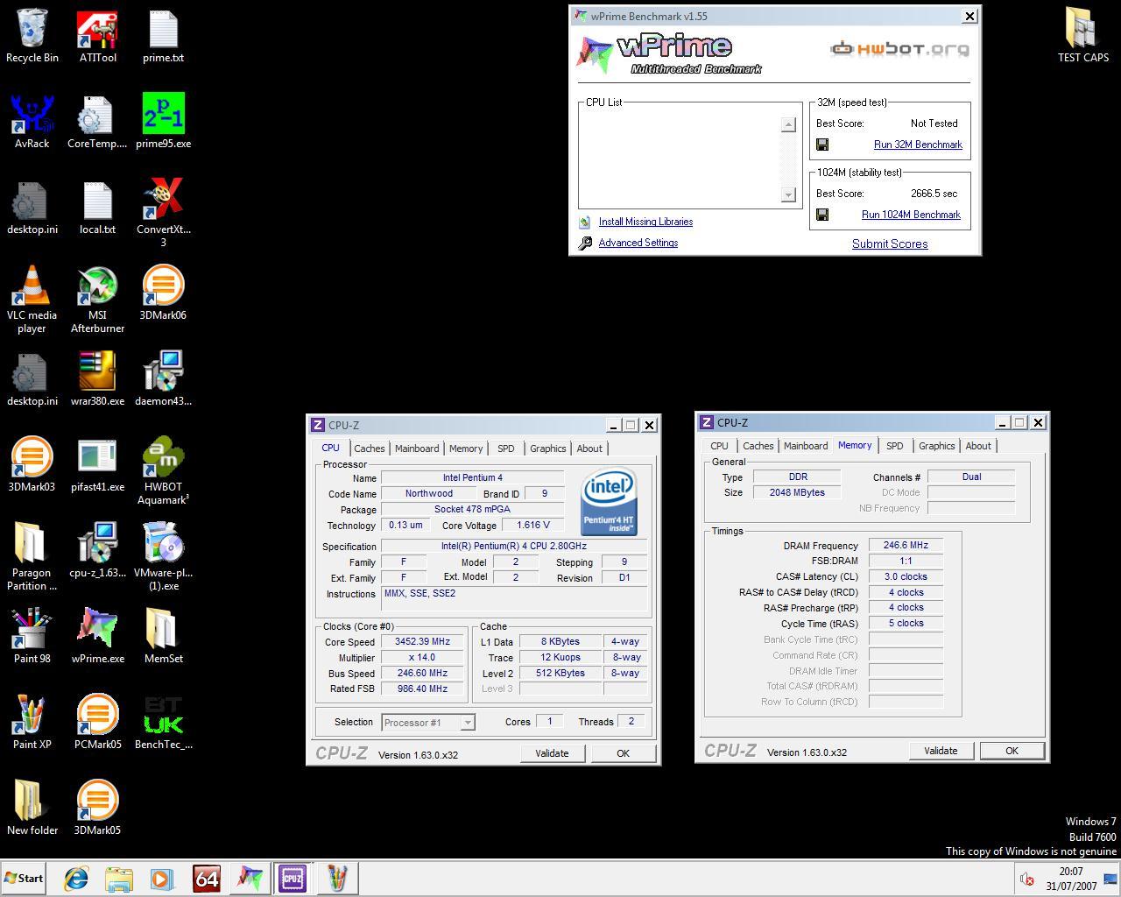Open Windows Explorer from the taskbar

point(118,879)
